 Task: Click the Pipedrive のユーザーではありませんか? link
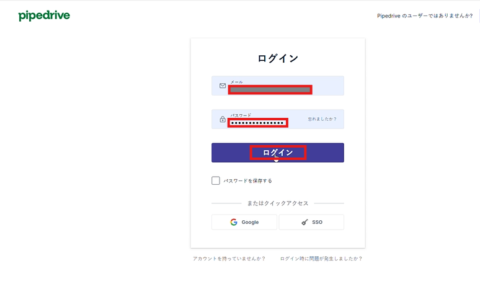click(425, 16)
